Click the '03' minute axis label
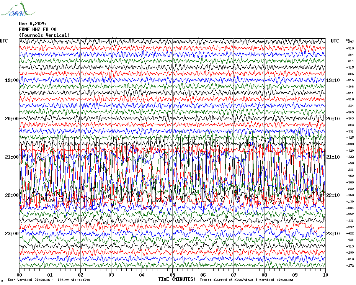Image resolution: width=356 pixels, height=285 pixels. click(x=111, y=275)
